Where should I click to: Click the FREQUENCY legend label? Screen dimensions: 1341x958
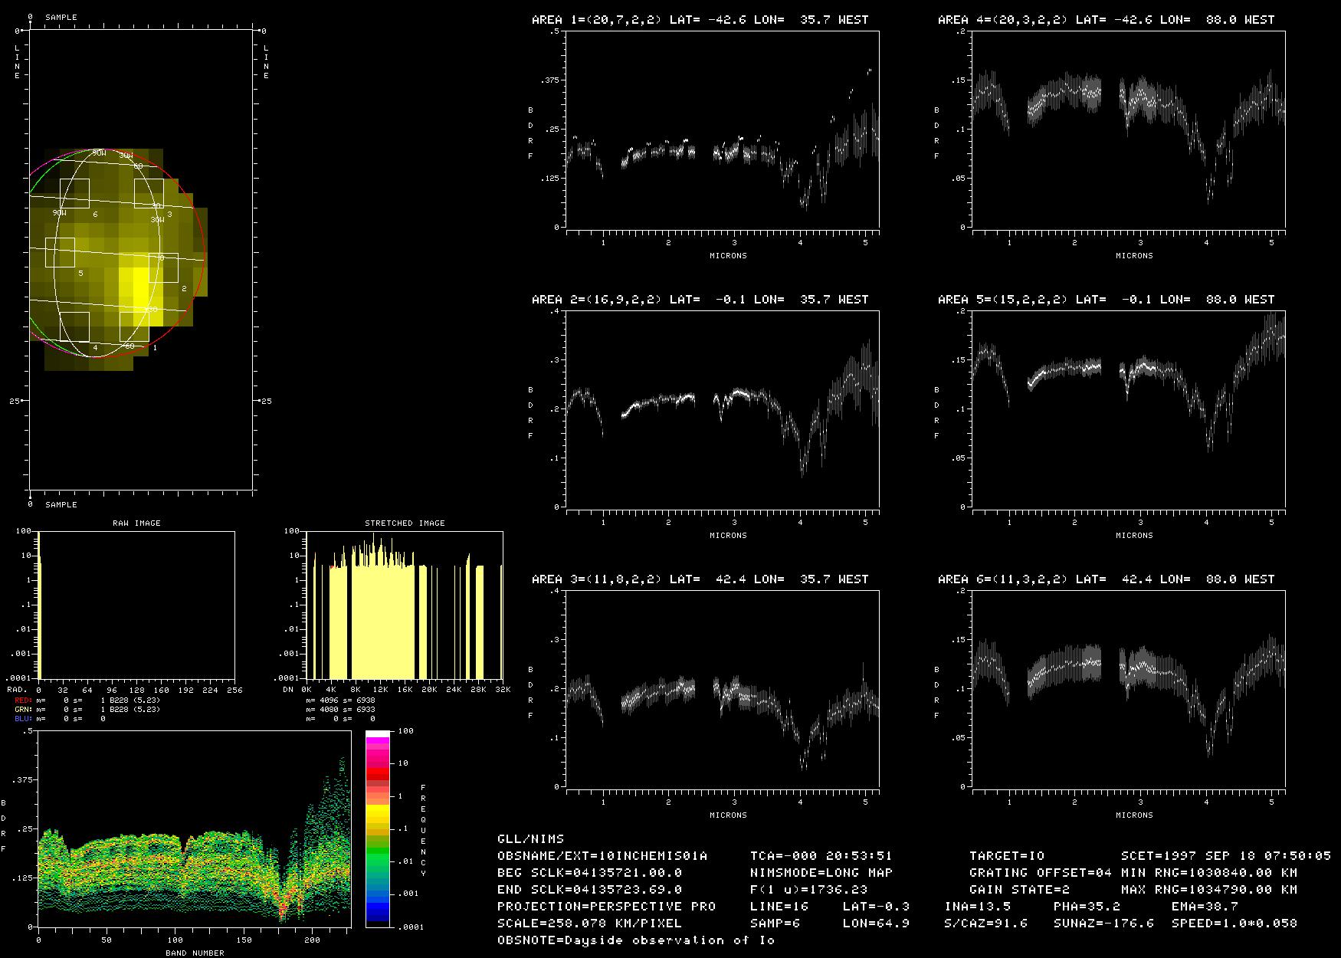[x=423, y=831]
